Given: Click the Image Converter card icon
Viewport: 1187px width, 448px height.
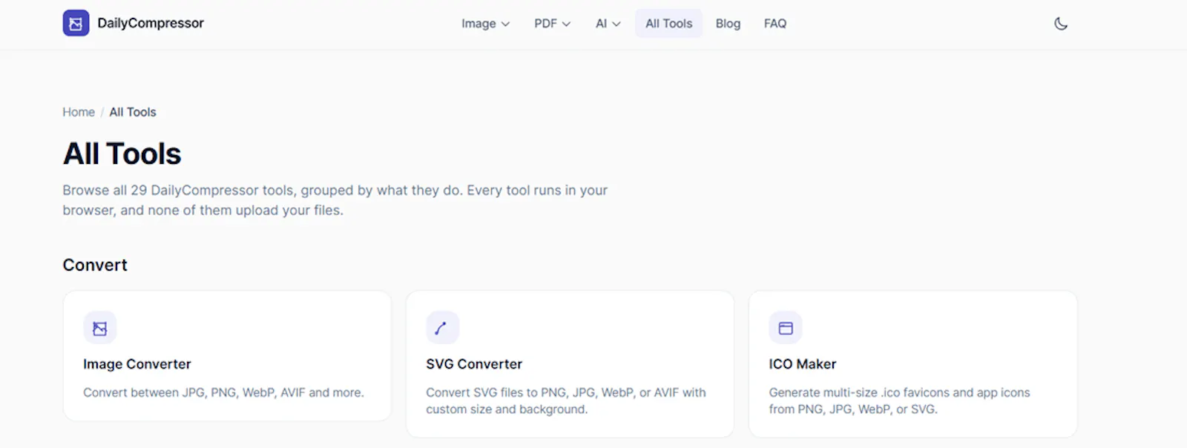Looking at the screenshot, I should 100,328.
